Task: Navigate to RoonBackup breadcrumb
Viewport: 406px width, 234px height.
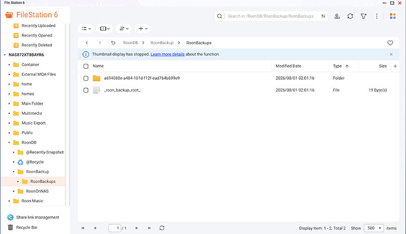Action: (x=162, y=43)
